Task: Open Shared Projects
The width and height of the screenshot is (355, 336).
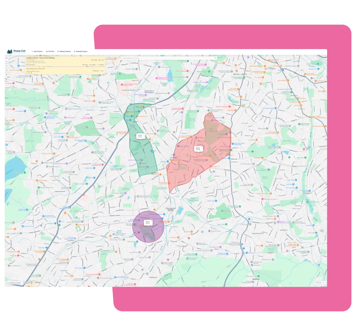Action: coord(81,51)
